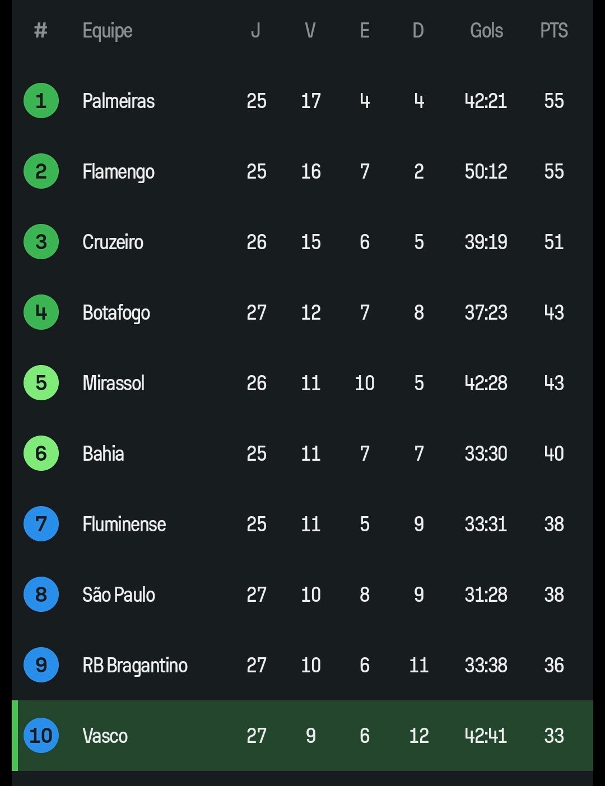605x786 pixels.
Task: Click Palmeiras rank 1 badge
Action: [41, 101]
